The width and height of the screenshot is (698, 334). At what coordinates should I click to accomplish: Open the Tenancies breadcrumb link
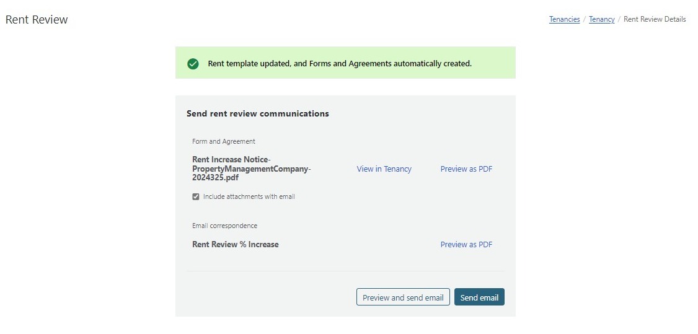565,19
